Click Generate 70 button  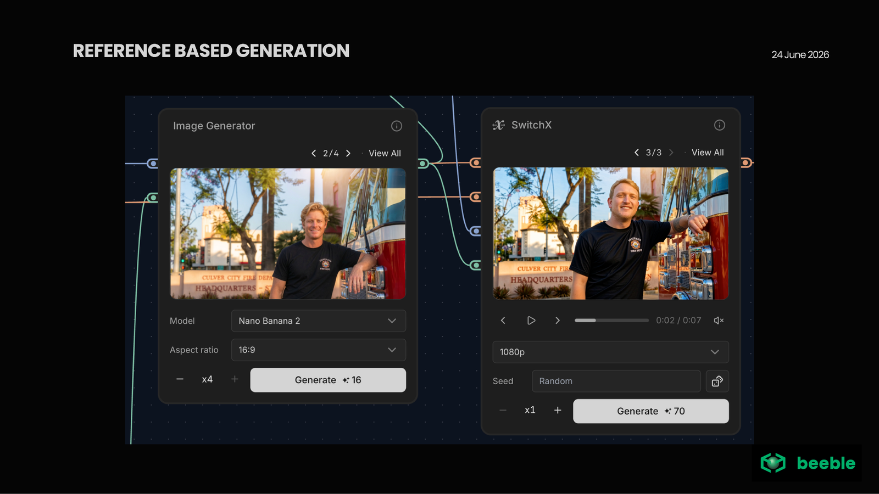[651, 411]
